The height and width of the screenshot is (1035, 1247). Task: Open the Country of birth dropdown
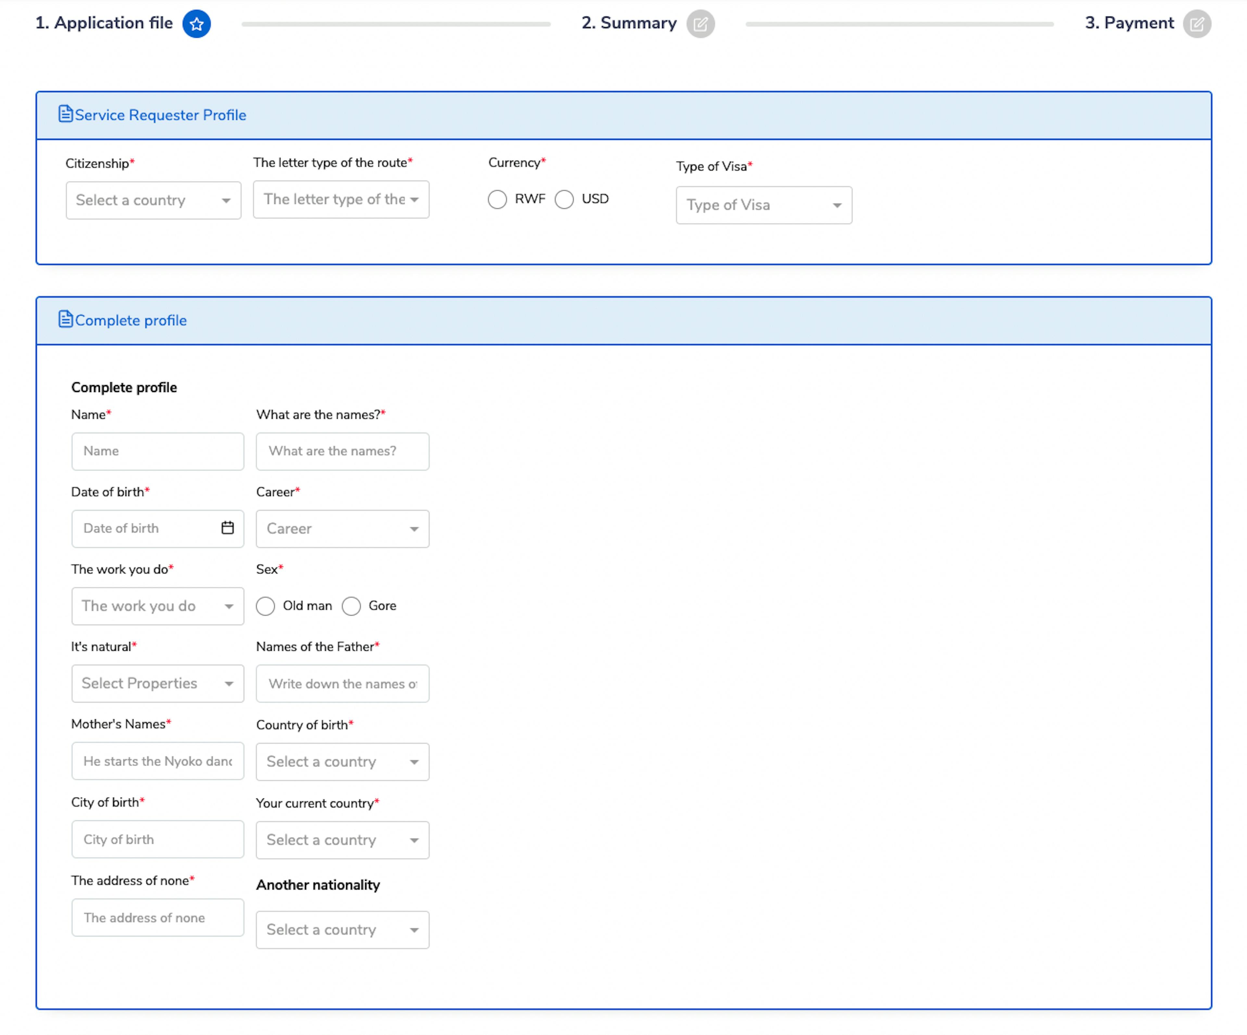point(343,762)
